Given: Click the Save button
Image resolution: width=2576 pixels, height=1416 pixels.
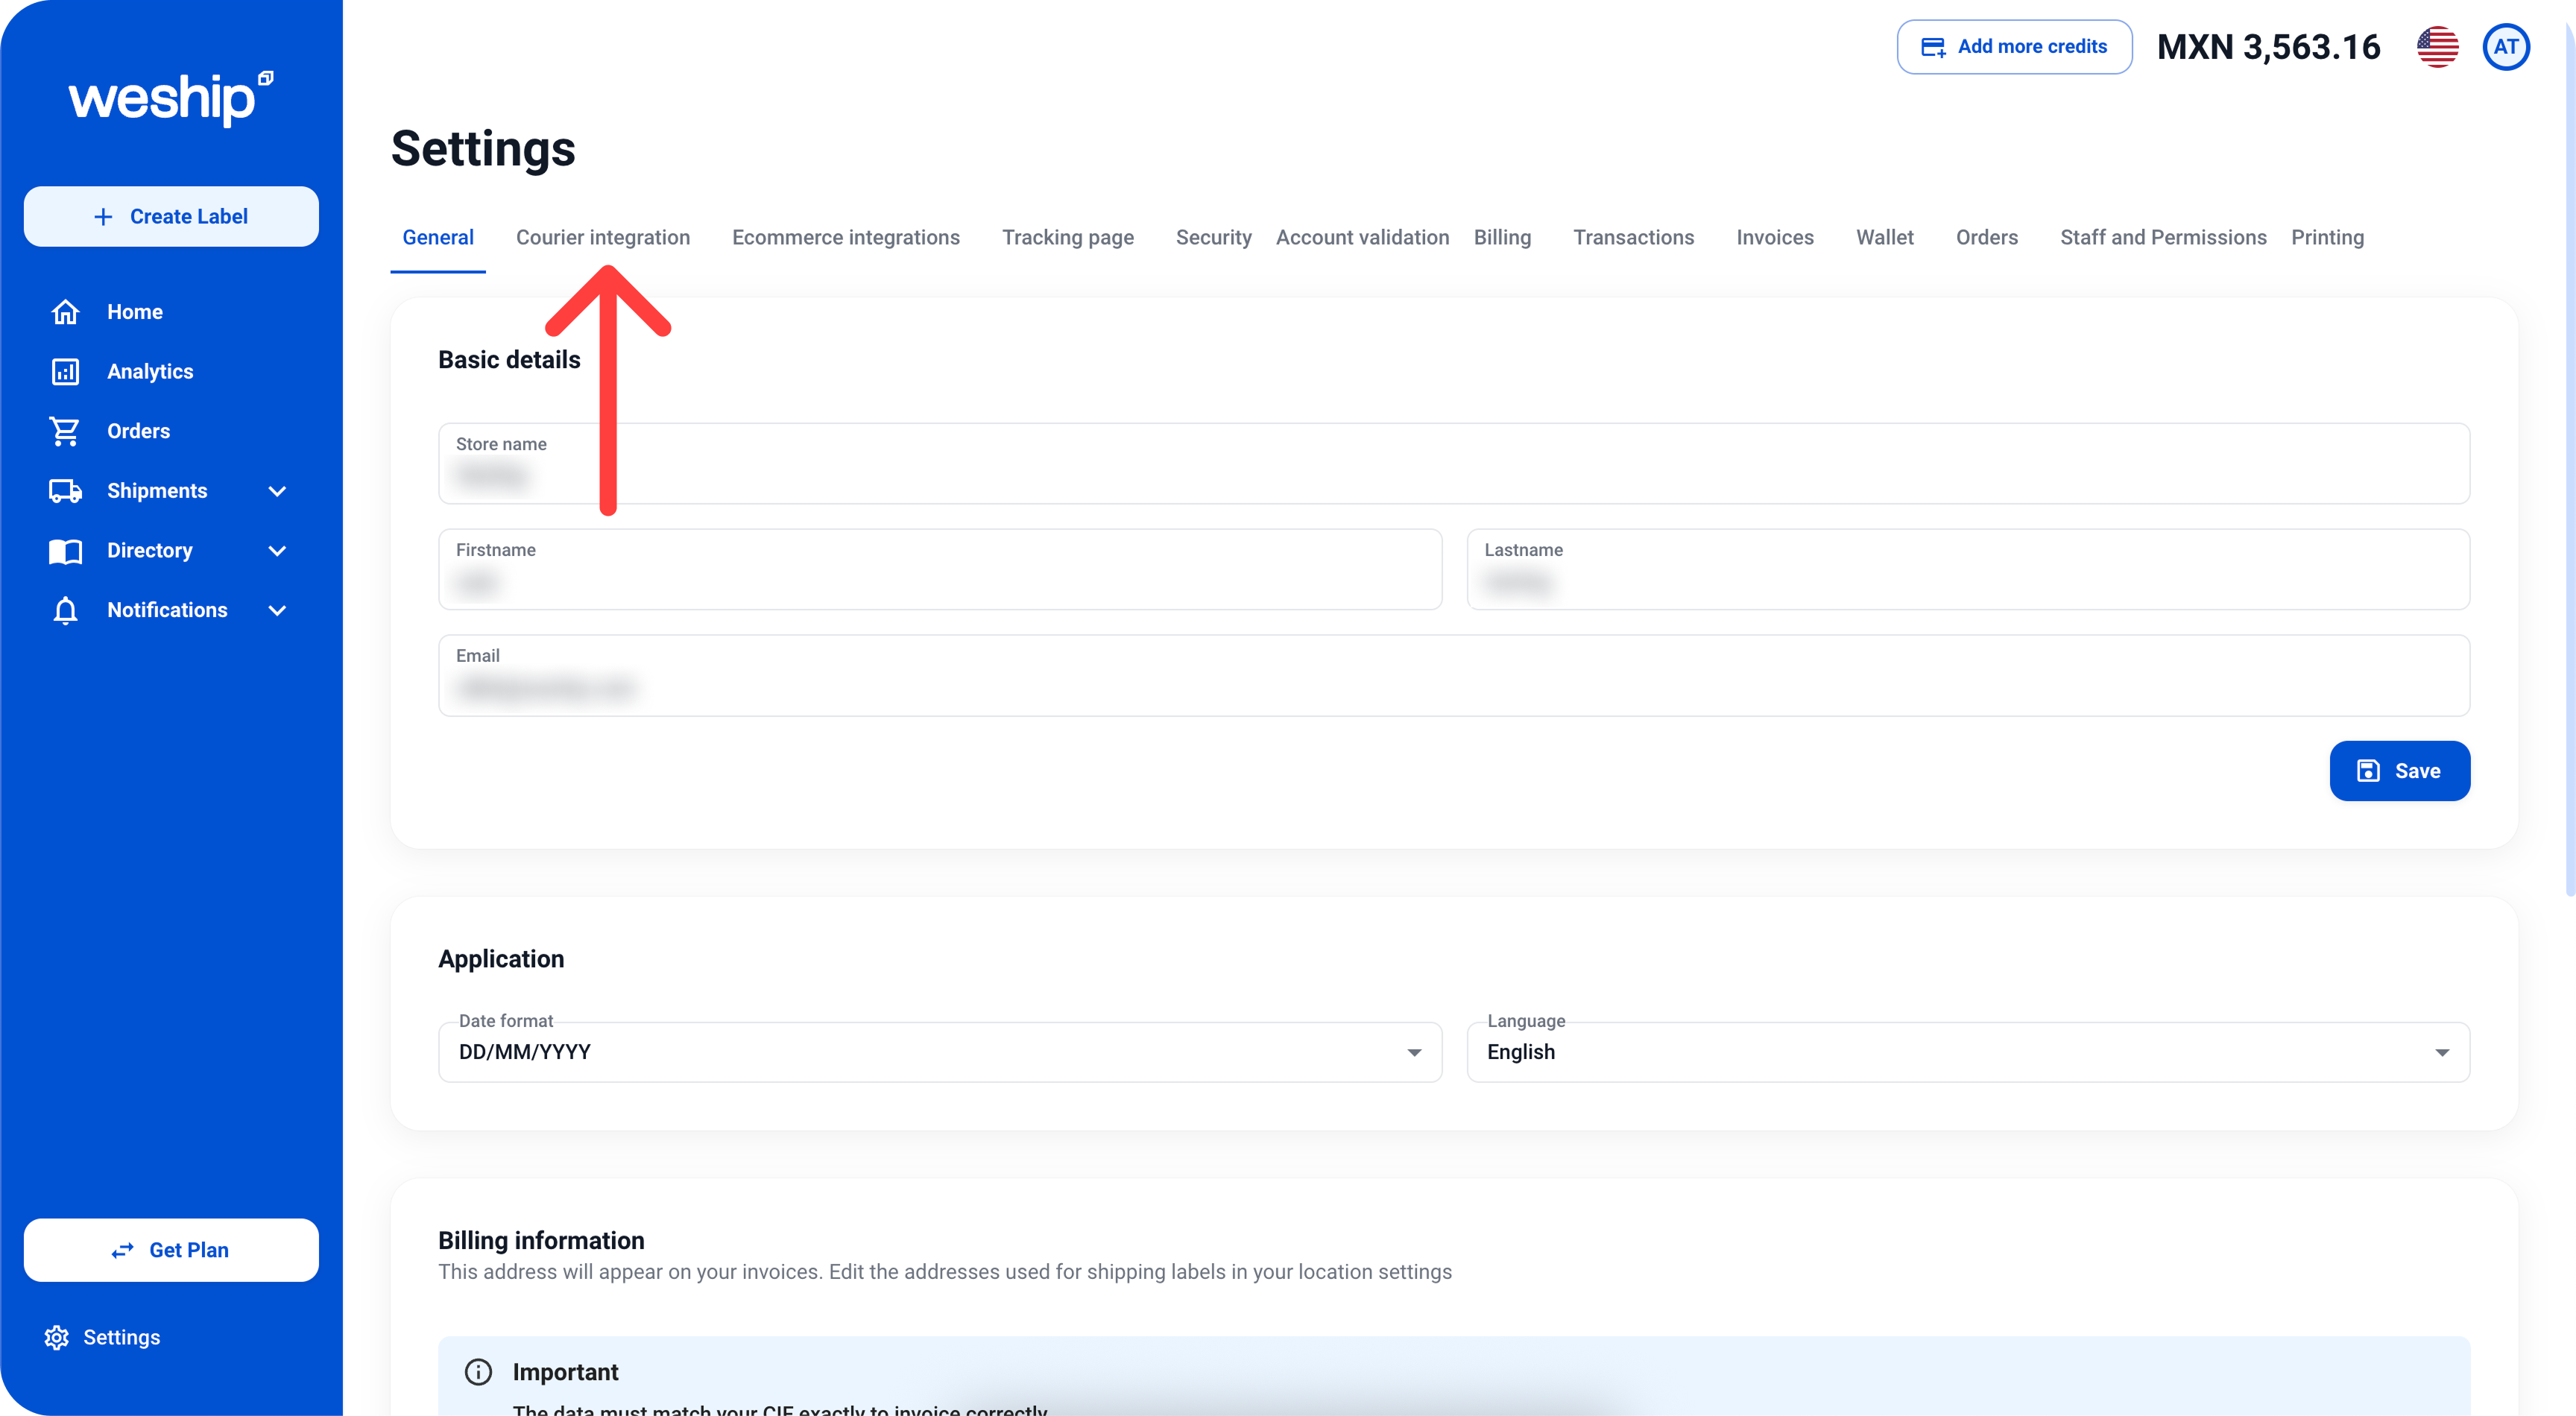Looking at the screenshot, I should tap(2399, 771).
